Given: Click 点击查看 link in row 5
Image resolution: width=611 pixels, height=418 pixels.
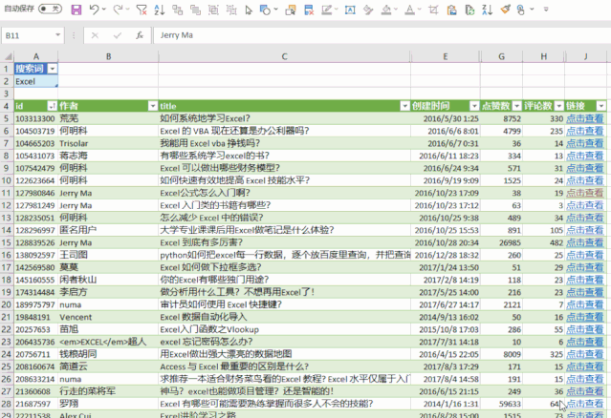Looking at the screenshot, I should coord(584,118).
